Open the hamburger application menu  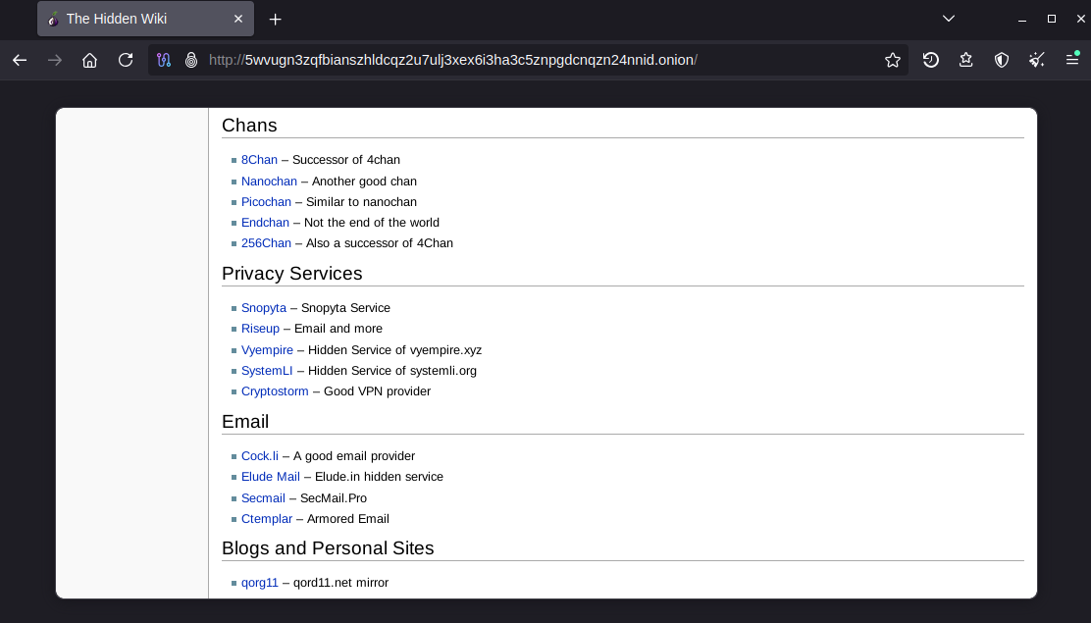[x=1071, y=60]
